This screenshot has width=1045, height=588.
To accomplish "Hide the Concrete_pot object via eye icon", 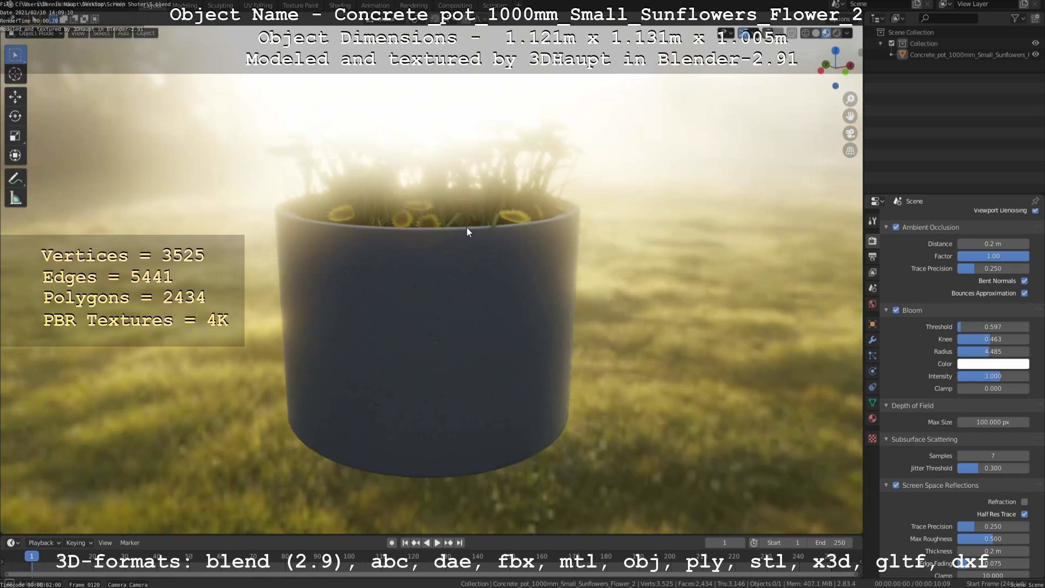I will click(1035, 54).
